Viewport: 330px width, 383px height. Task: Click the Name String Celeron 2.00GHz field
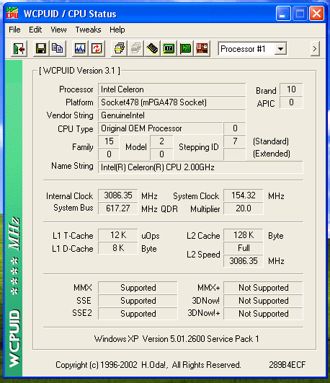[200, 167]
